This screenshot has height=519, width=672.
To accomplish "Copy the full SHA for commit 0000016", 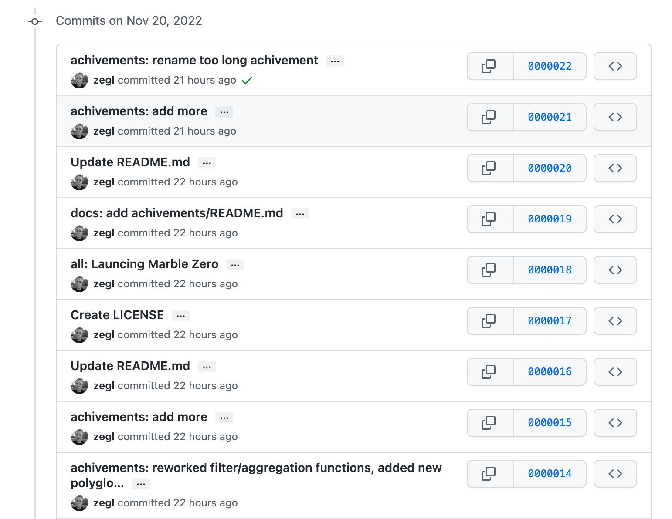I will (489, 372).
